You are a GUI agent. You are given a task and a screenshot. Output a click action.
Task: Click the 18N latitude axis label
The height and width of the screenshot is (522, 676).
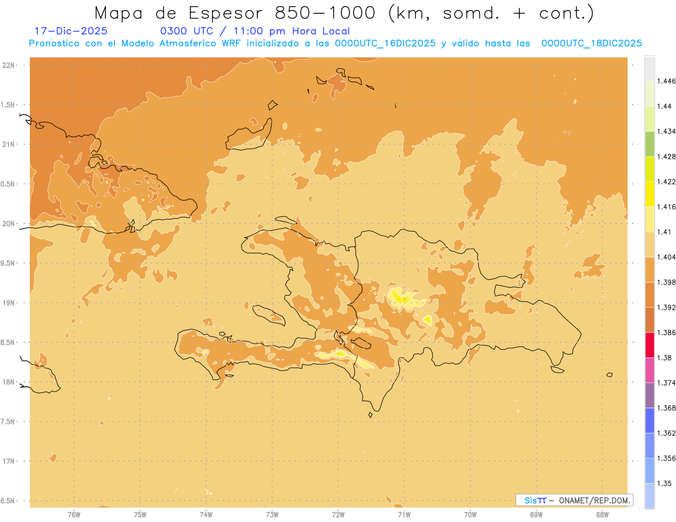pos(10,382)
